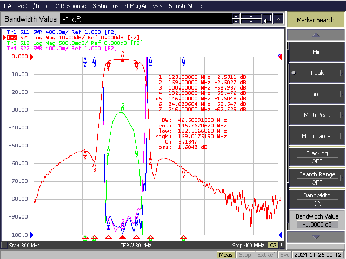
Task: Click the up arrow of value stepper
Action: 236,16
